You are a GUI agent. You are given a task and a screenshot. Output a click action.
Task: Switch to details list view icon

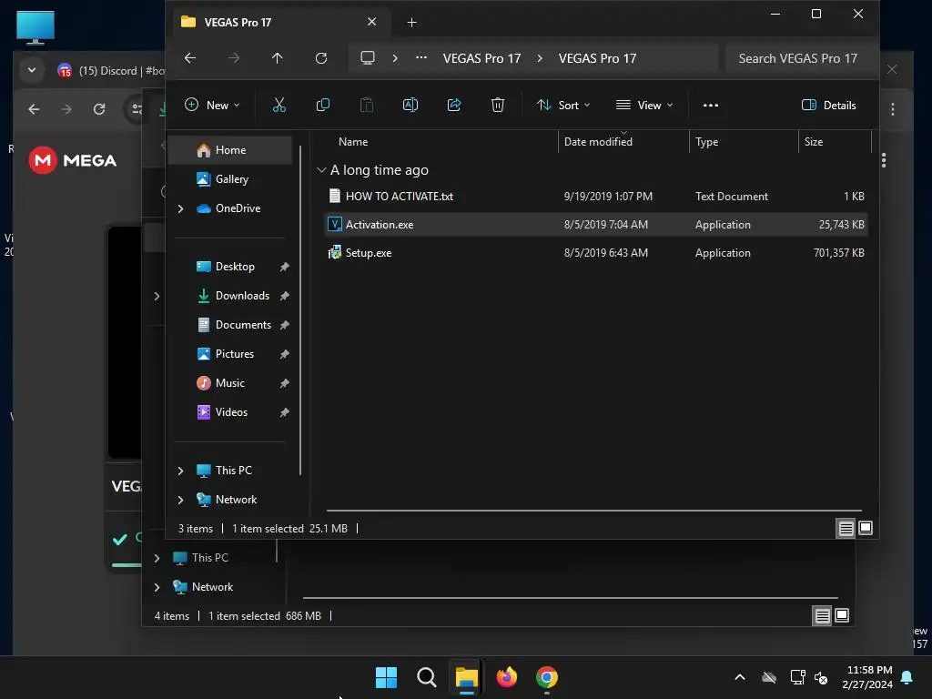(x=846, y=528)
